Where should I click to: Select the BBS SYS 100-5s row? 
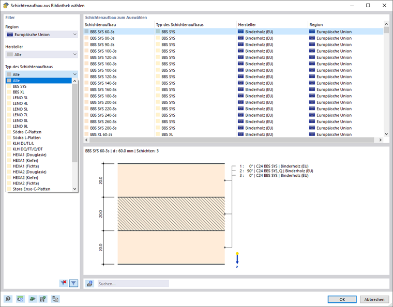(x=233, y=70)
